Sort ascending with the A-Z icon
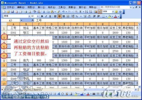This screenshot has width=142, height=100. [x=86, y=12]
